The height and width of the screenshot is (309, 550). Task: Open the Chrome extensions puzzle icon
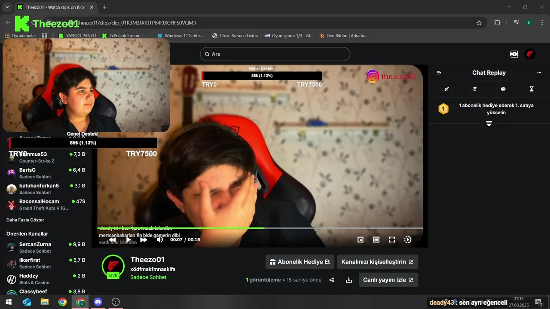tap(498, 23)
